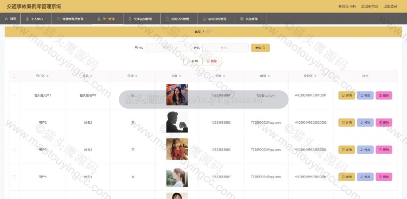Check the checkbox for 用户4 row
This screenshot has width=407, height=199.
tap(14, 177)
